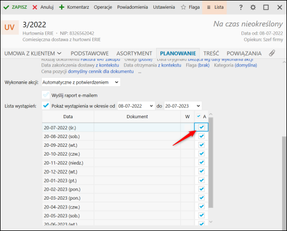
Task: Click the ellipsis after Cena pozycji
Action: (x=140, y=72)
